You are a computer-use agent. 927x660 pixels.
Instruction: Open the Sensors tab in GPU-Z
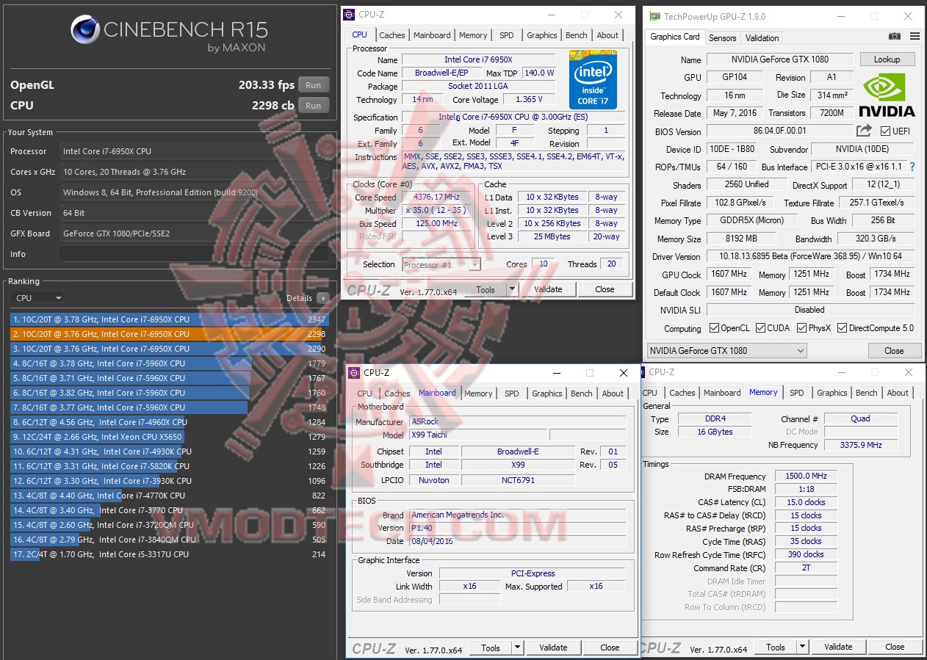pos(722,38)
